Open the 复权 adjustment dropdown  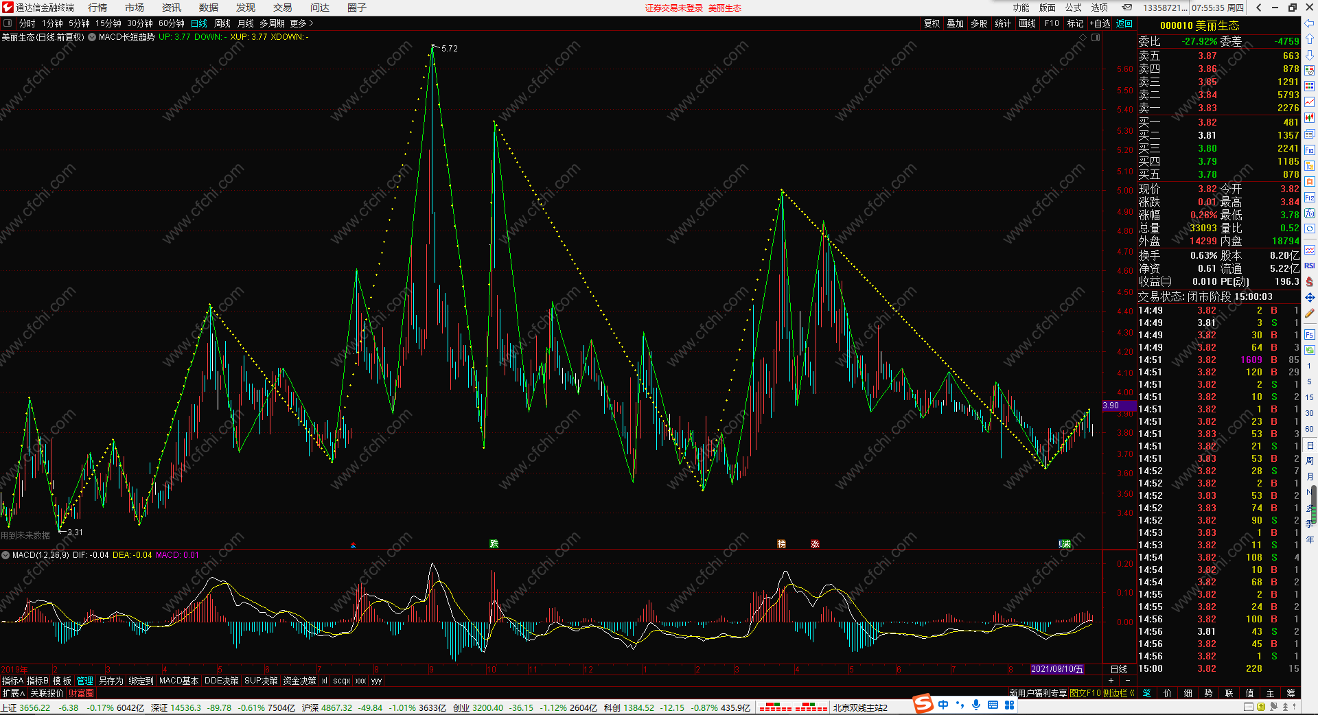[x=932, y=23]
